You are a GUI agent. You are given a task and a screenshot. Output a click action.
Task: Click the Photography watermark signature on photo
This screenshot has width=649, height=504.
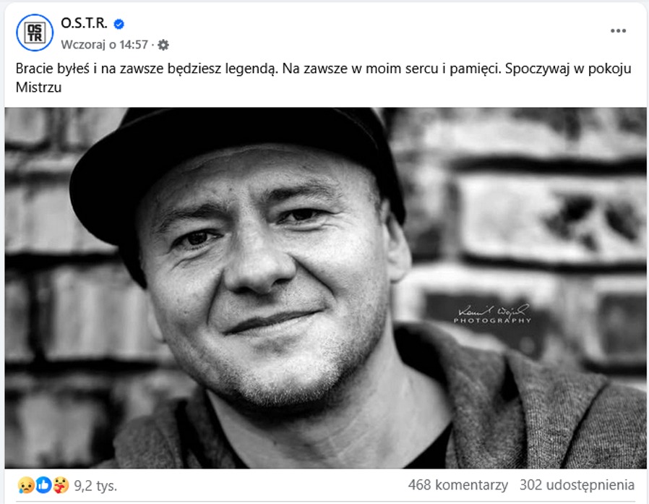492,314
